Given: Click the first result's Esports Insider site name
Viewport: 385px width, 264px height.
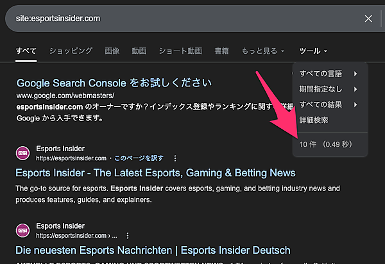Looking at the screenshot, I should pyautogui.click(x=60, y=149).
